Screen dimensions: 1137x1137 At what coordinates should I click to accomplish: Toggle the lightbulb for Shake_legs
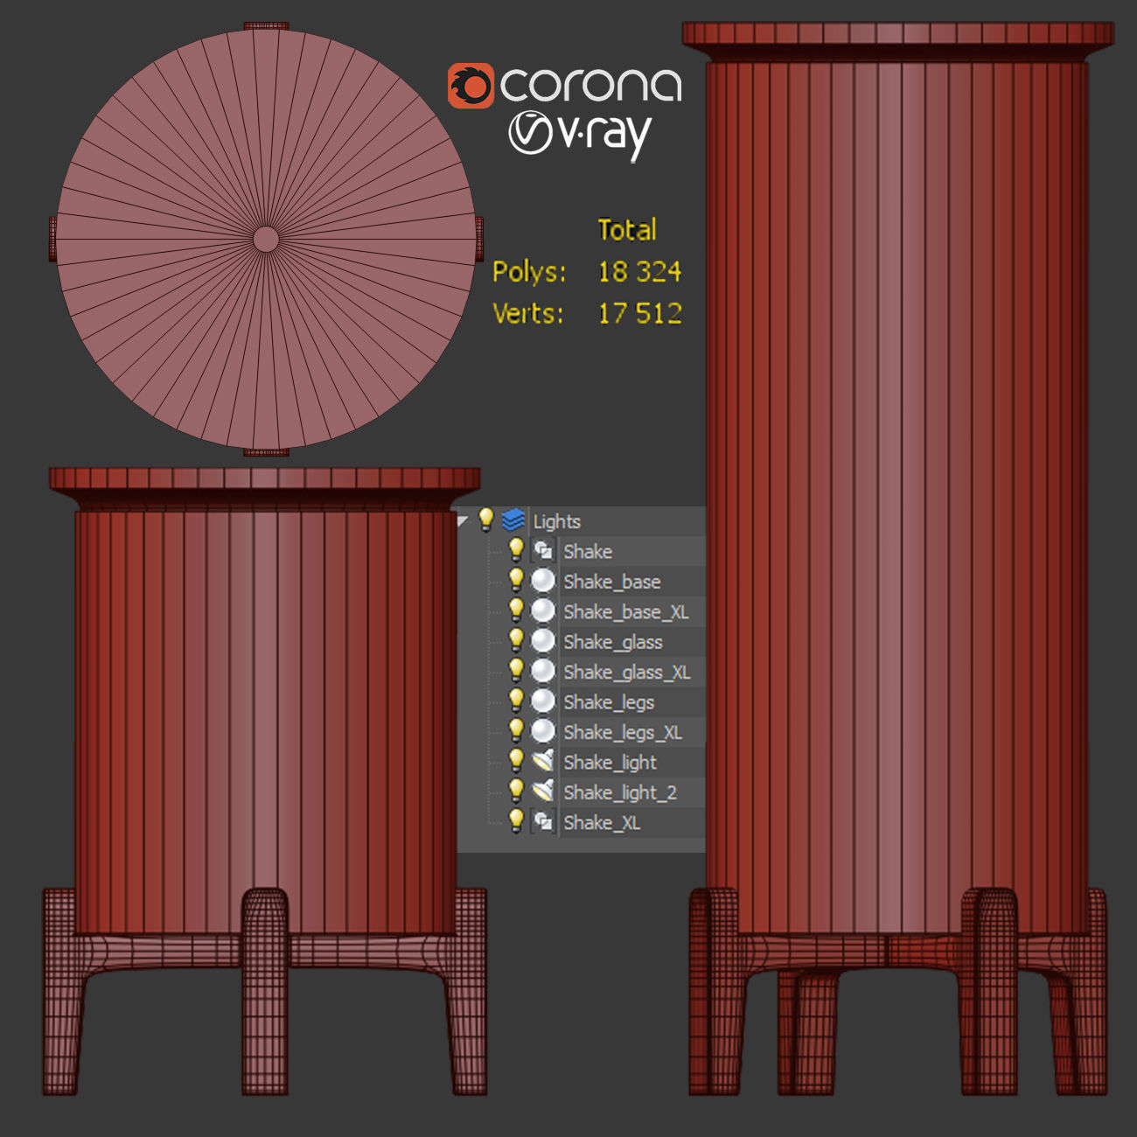(x=516, y=701)
